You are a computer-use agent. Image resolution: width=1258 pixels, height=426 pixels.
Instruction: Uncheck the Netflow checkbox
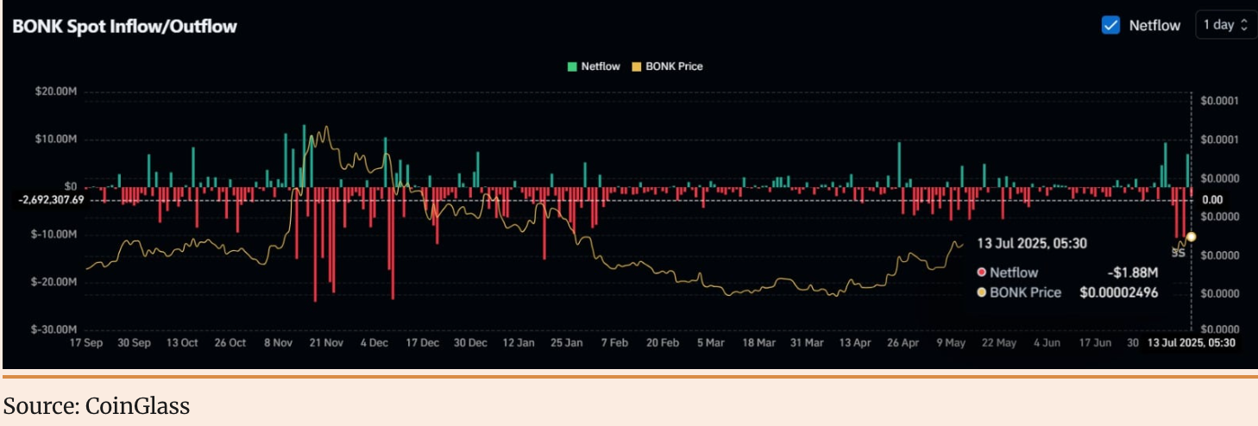click(x=1110, y=25)
